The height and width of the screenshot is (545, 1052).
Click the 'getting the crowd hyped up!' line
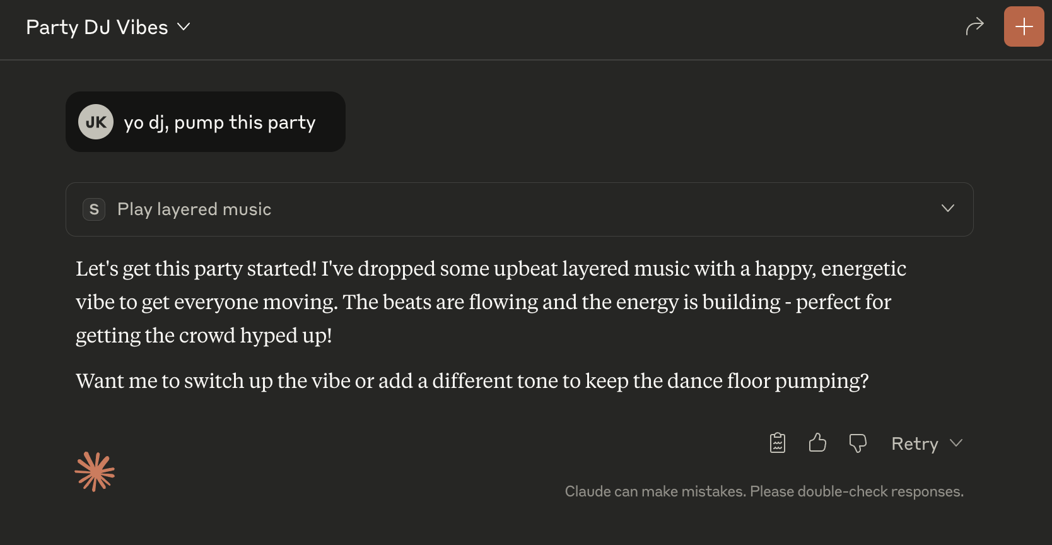(x=204, y=336)
